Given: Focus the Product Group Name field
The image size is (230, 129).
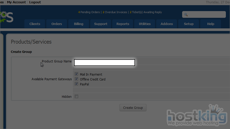Looking at the screenshot, I should click(x=104, y=62).
